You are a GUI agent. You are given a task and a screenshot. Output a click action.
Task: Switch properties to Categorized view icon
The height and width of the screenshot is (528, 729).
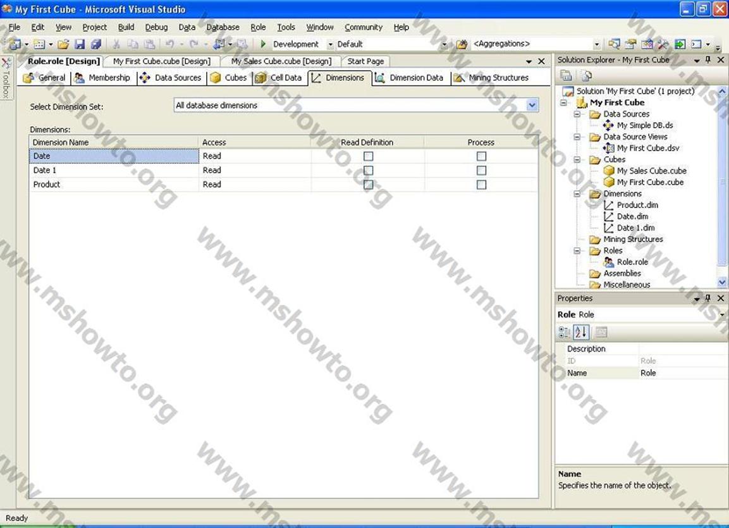[565, 332]
